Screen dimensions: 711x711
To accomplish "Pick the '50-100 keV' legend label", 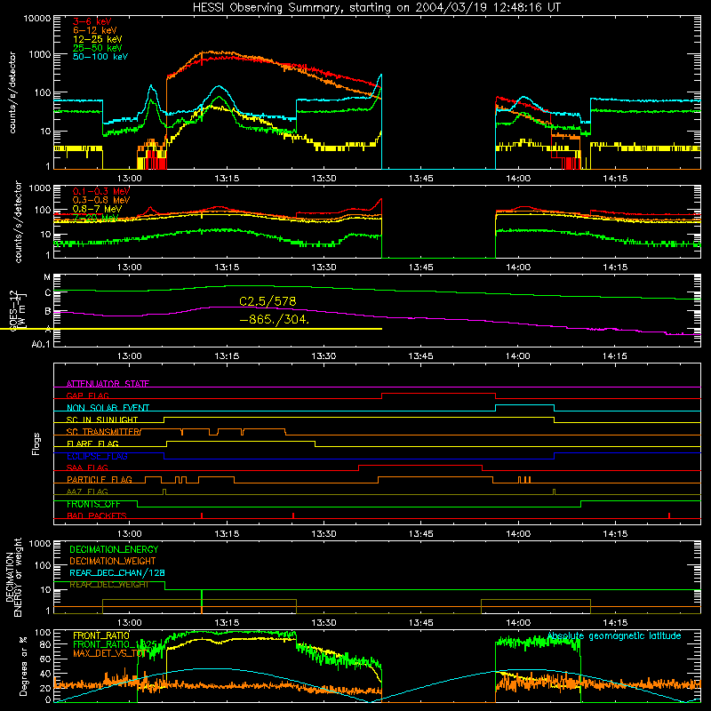I will [100, 57].
